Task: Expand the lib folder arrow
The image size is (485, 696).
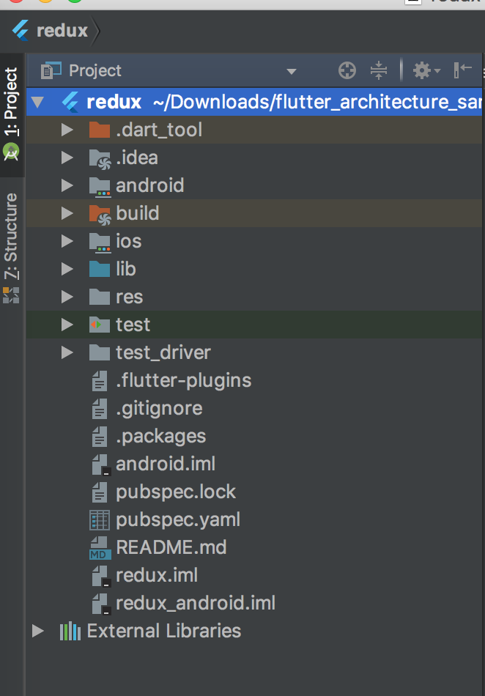Action: point(67,269)
